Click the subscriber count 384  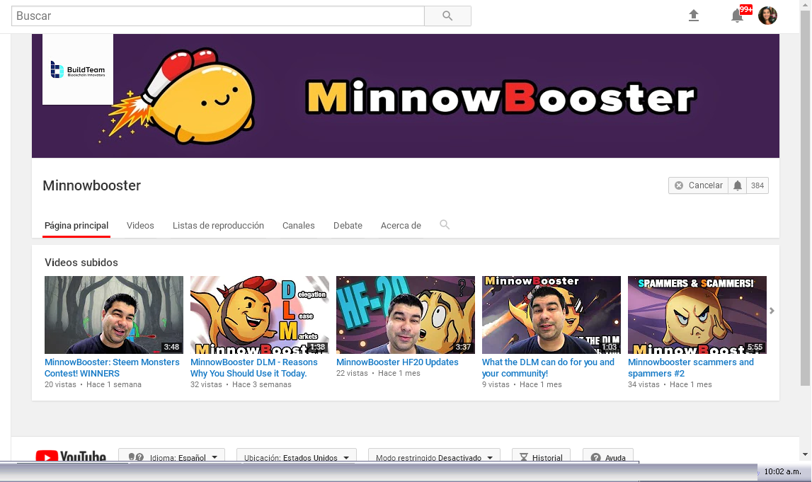pyautogui.click(x=757, y=185)
